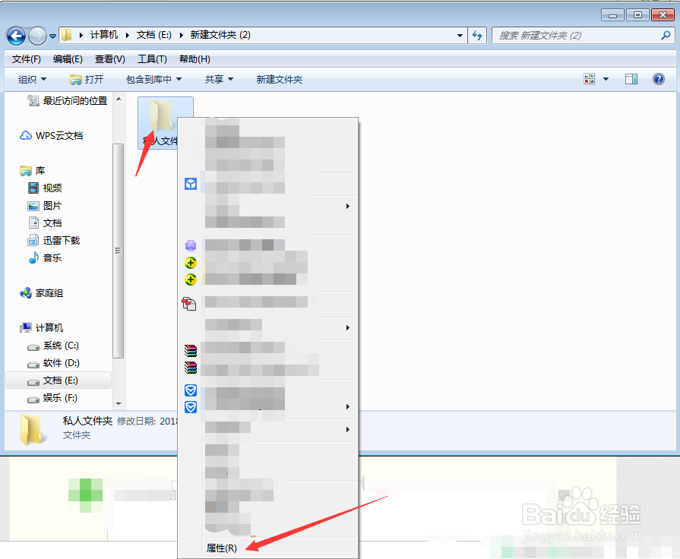Select 新建文件夹 (2) in the breadcrumb
The width and height of the screenshot is (680, 559).
(220, 35)
